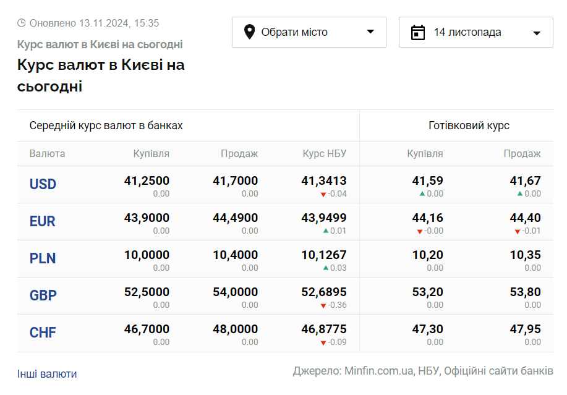Open the 'Обрати місто' city dropdown
The height and width of the screenshot is (395, 567).
[309, 32]
